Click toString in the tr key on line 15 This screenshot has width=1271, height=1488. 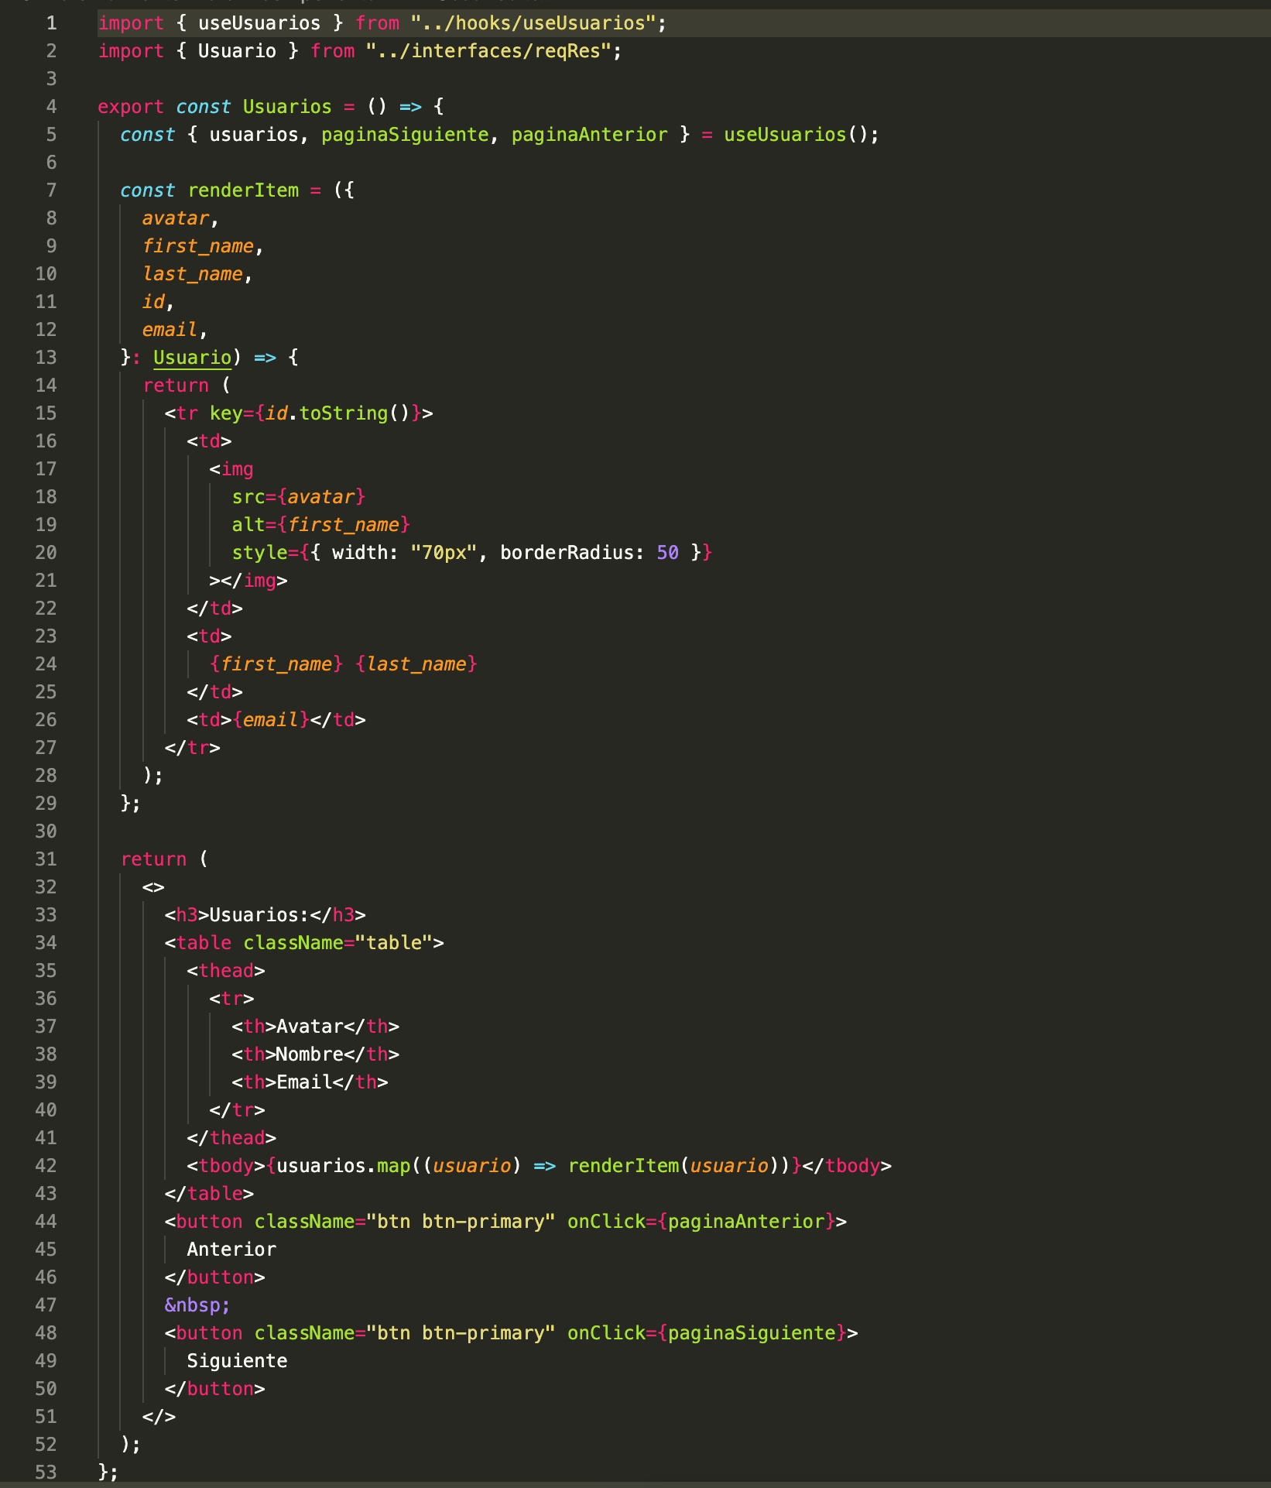344,413
